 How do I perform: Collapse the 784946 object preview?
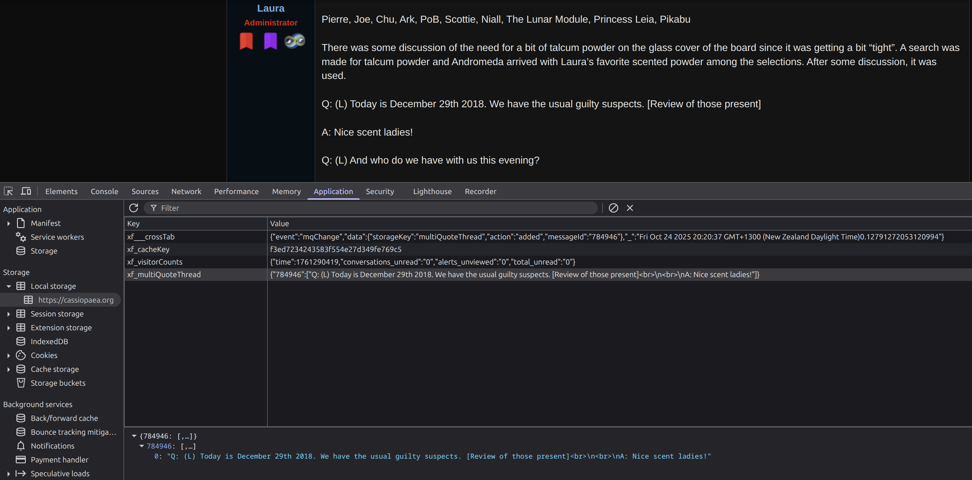tap(134, 436)
